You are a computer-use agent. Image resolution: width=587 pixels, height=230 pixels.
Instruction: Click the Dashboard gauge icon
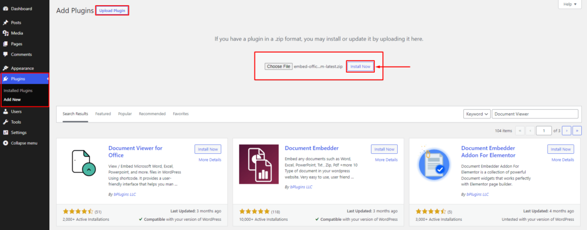click(5, 9)
